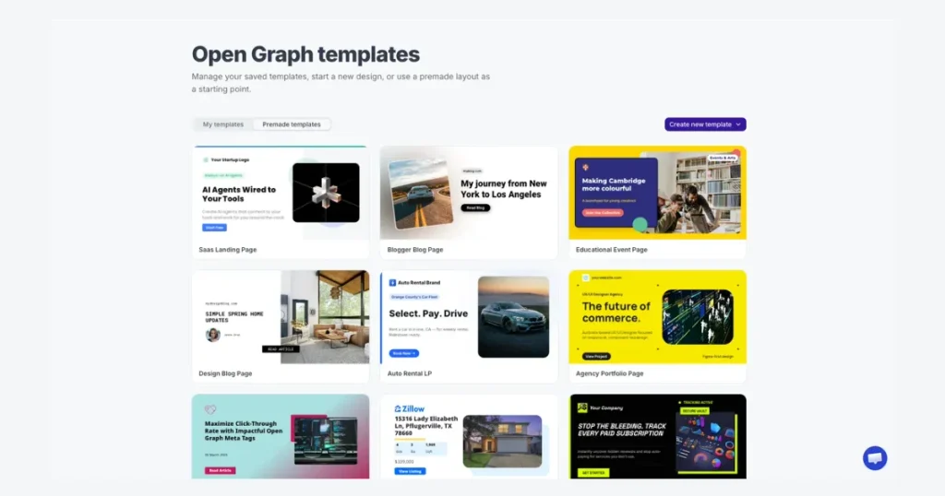Image resolution: width=945 pixels, height=496 pixels.
Task: Click the Design Blog Page label
Action: pos(225,373)
